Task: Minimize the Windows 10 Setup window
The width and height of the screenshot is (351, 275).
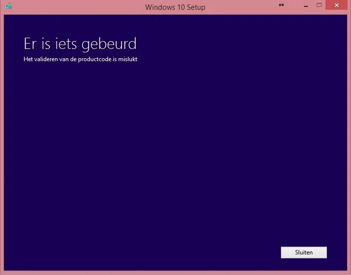Action: point(306,5)
